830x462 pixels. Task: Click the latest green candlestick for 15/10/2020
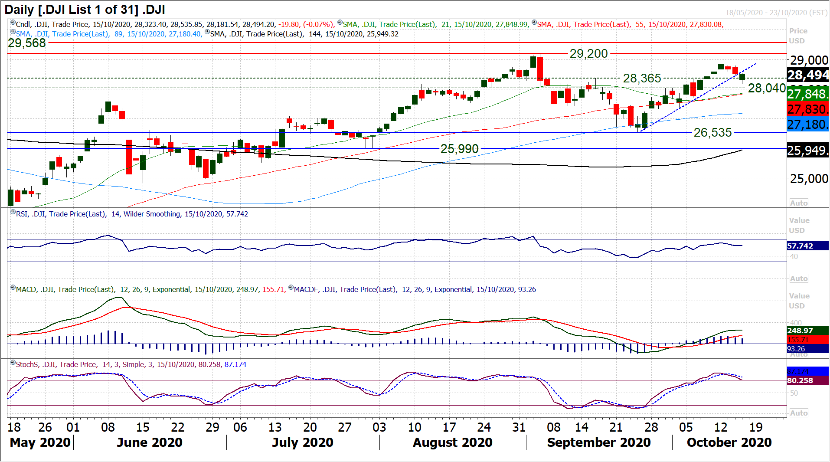(x=742, y=77)
